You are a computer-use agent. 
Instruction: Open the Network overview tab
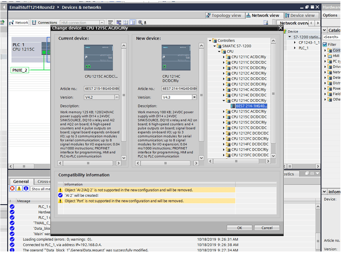click(293, 23)
